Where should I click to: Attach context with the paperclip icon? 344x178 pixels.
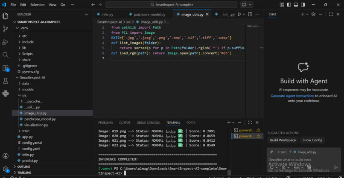(x=271, y=152)
